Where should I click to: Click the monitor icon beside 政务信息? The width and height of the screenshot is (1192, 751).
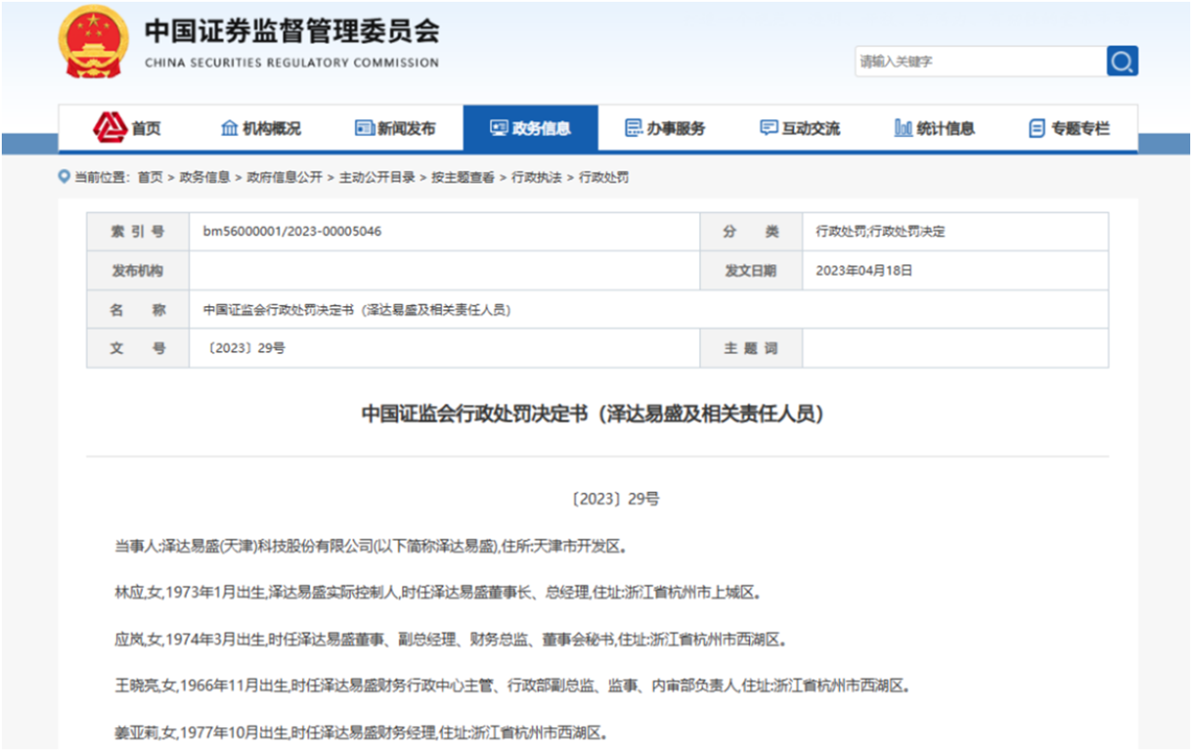[499, 128]
